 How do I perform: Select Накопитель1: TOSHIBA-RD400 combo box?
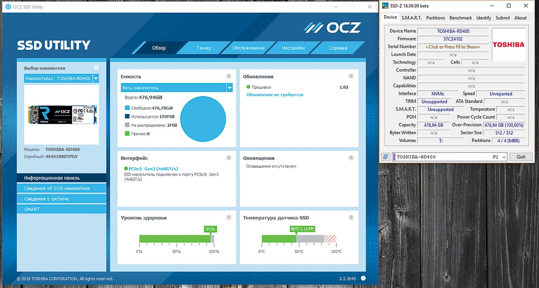(62, 79)
